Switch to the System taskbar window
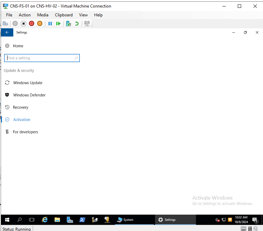Image resolution: width=263 pixels, height=231 pixels. [x=134, y=220]
